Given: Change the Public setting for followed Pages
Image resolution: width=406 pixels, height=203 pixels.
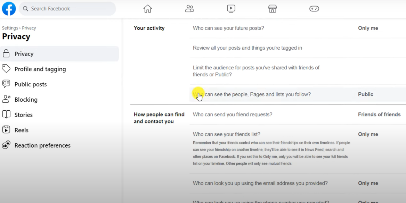Looking at the screenshot, I should [365, 94].
